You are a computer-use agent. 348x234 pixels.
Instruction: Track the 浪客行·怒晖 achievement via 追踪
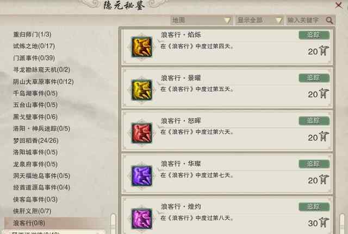tap(314, 121)
